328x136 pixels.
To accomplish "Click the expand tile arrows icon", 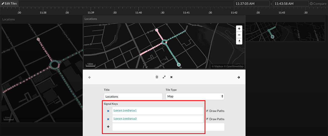I will point(164,77).
